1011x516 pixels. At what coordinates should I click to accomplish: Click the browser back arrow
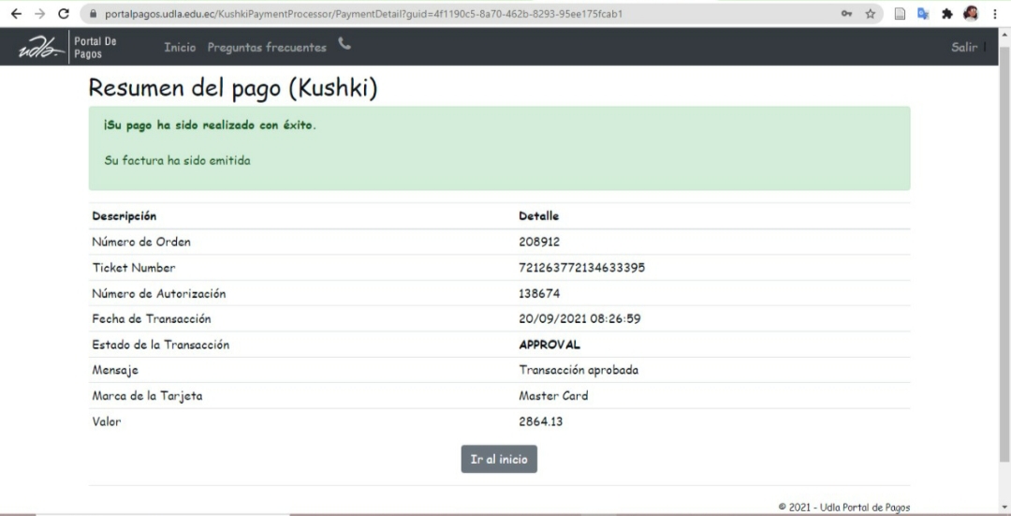click(x=16, y=14)
